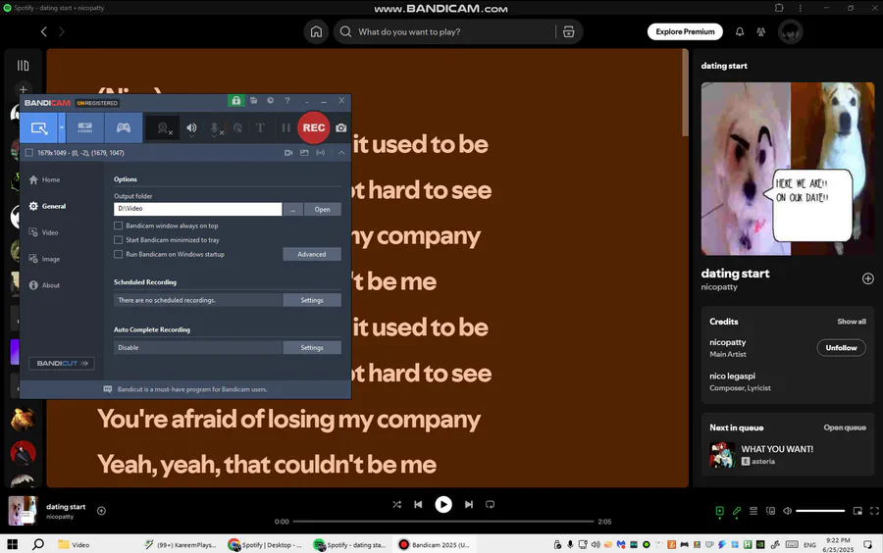The width and height of the screenshot is (883, 553).
Task: Open Spotify profile avatar menu
Action: pos(790,31)
